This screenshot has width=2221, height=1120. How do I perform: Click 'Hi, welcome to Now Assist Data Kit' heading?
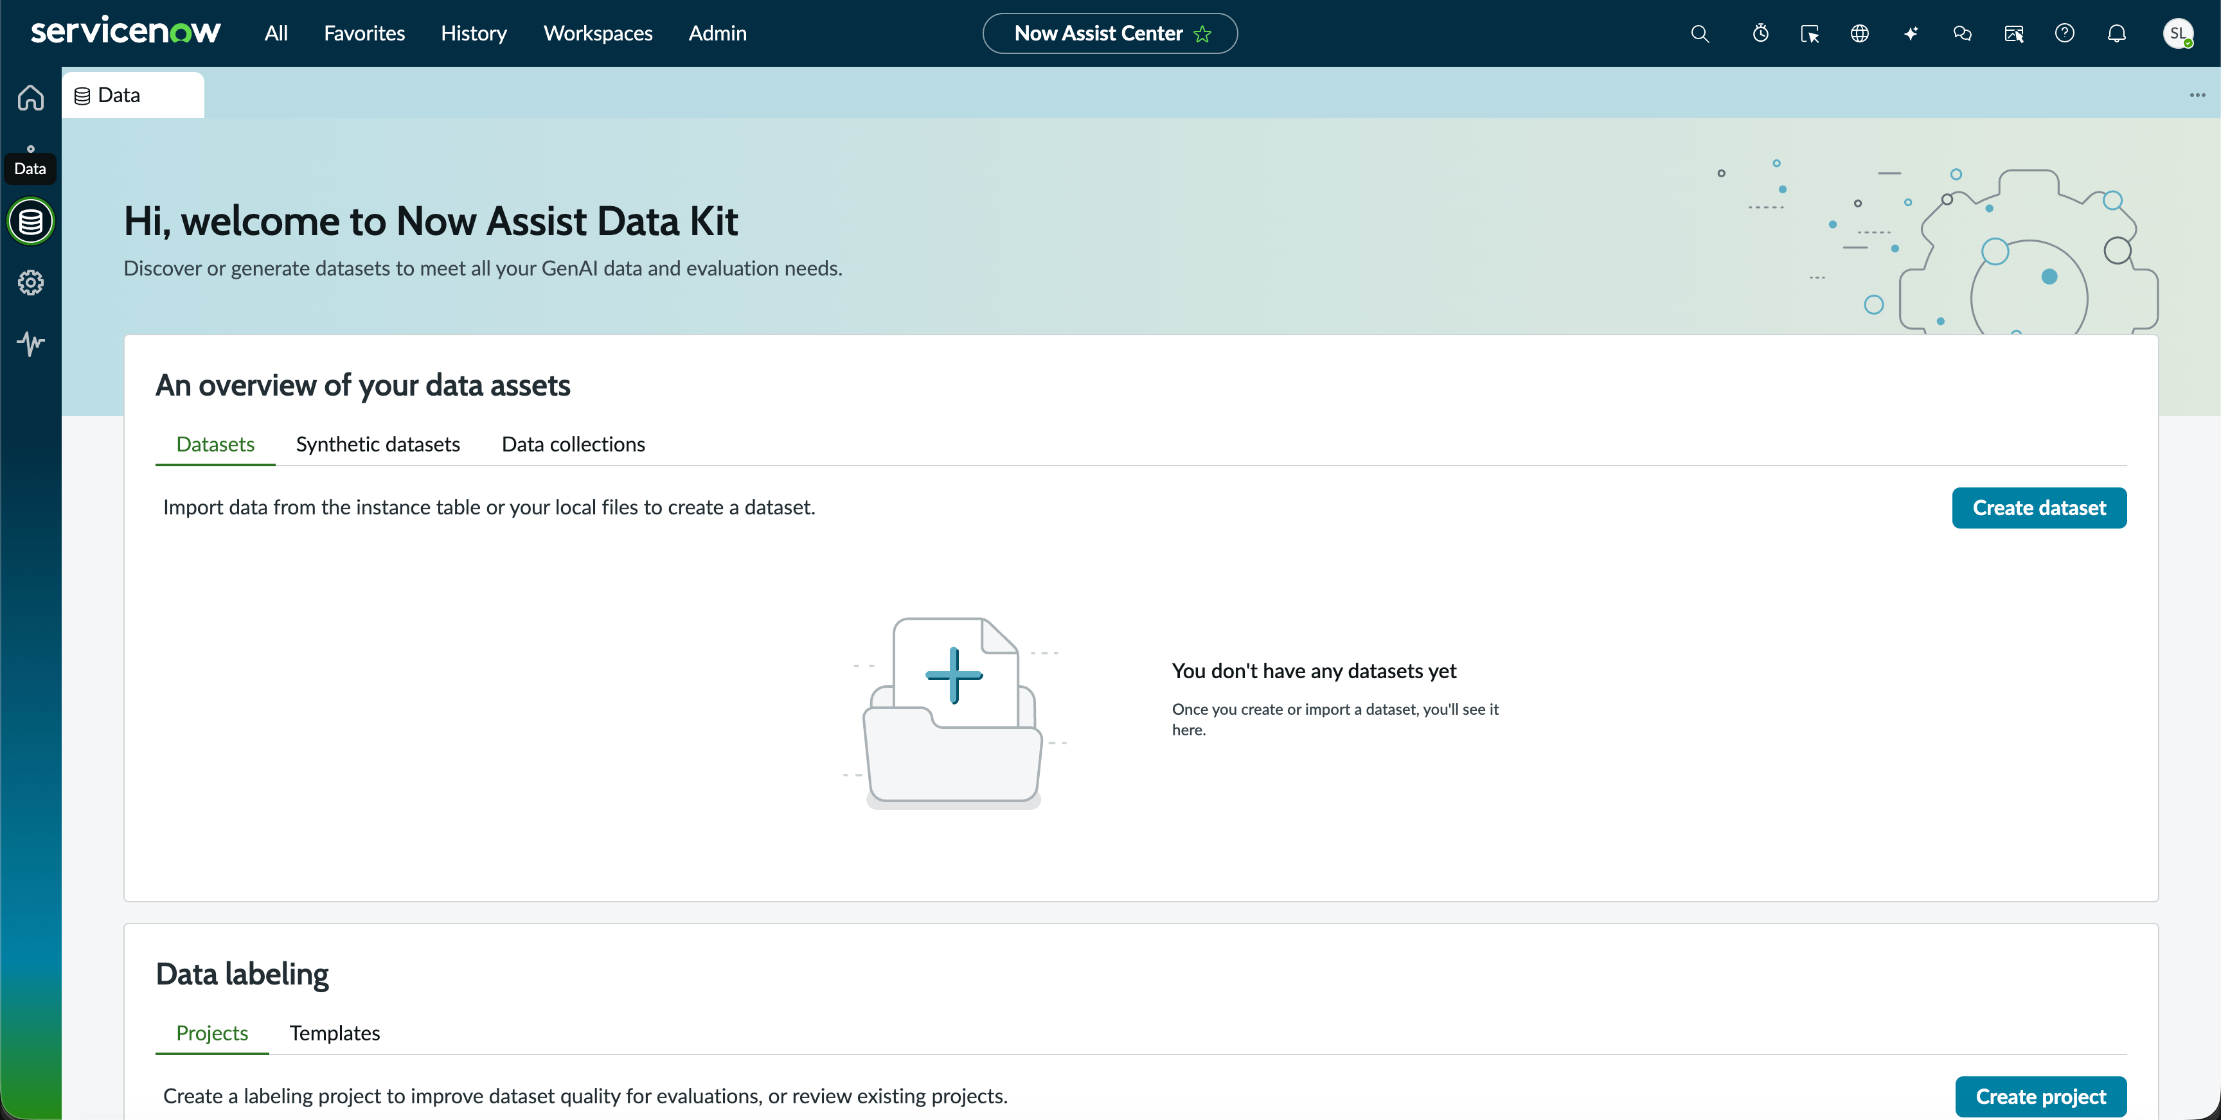pos(431,222)
